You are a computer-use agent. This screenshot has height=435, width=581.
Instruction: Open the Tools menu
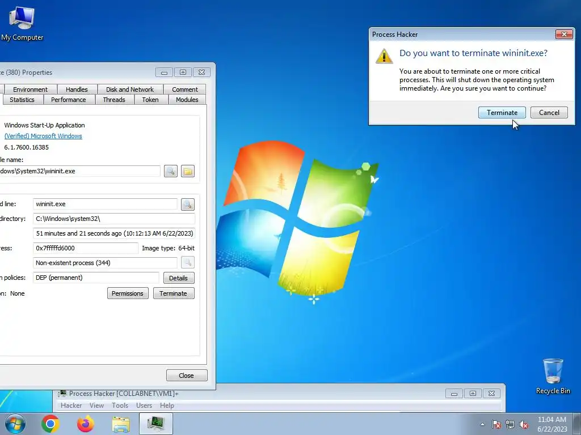[x=120, y=406]
